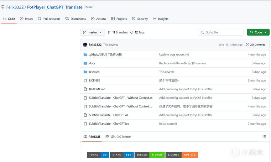View the 12 Tags list
The image size is (271, 162).
pyautogui.click(x=137, y=32)
